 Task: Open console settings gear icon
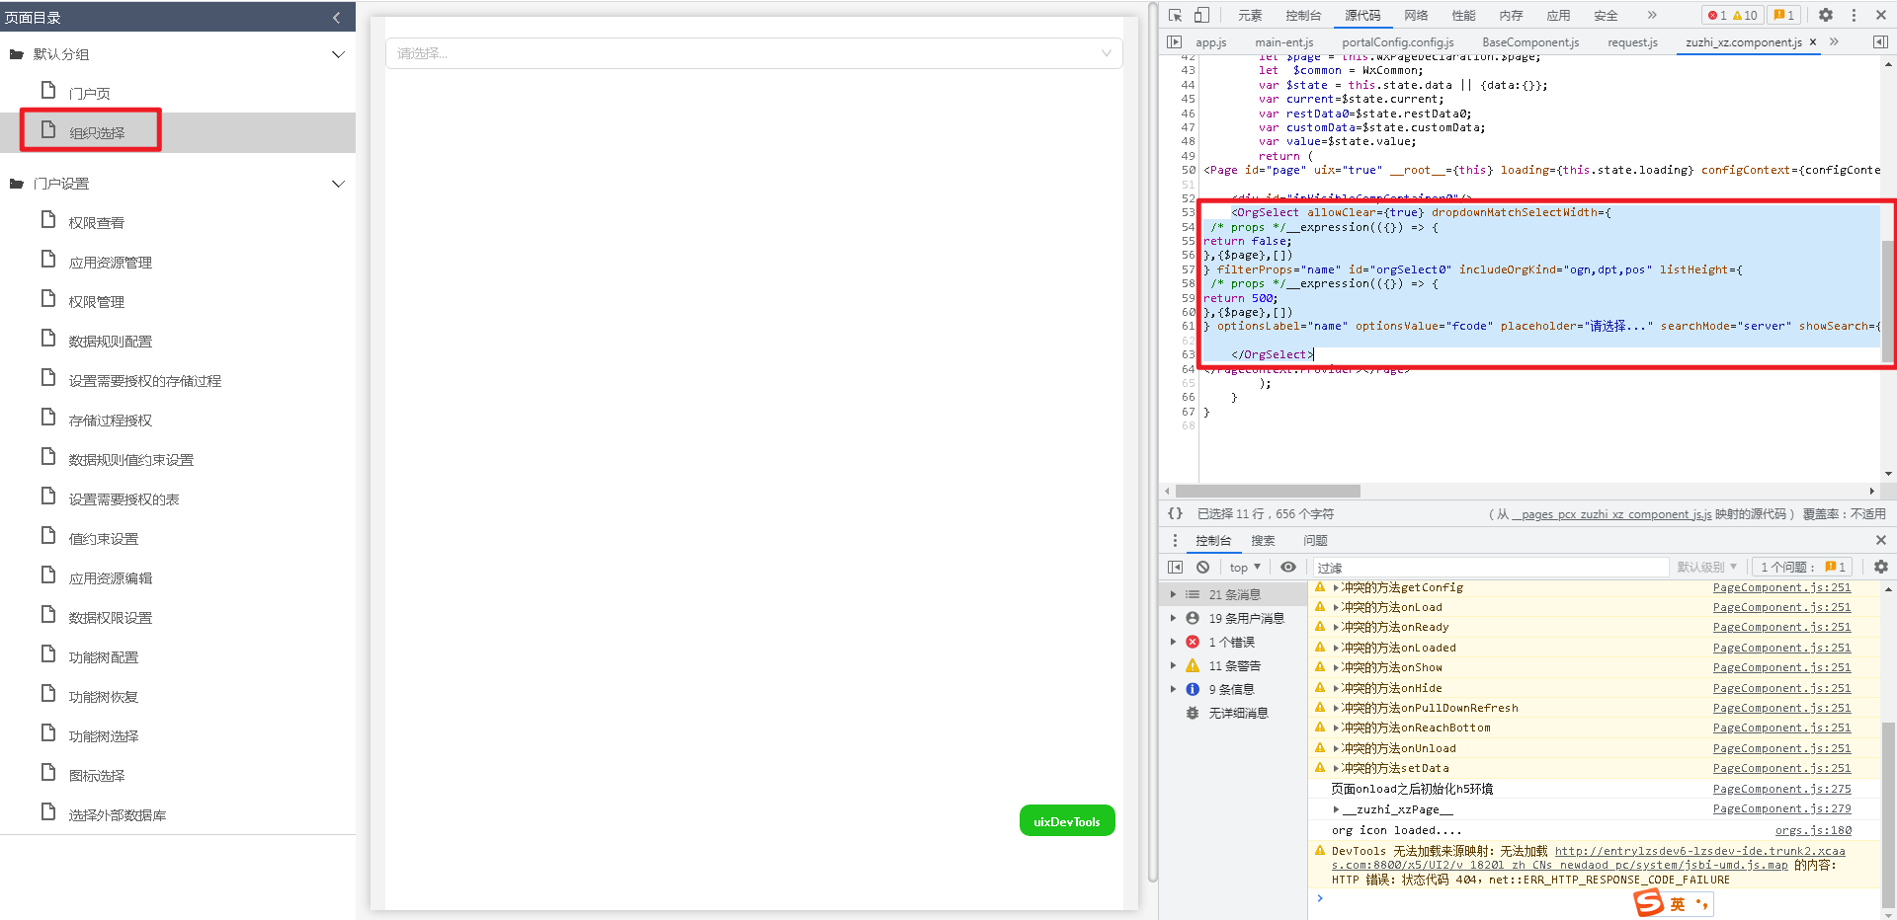(x=1880, y=567)
